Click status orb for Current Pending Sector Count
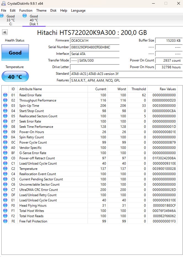This screenshot has width=183, height=257. [5, 179]
